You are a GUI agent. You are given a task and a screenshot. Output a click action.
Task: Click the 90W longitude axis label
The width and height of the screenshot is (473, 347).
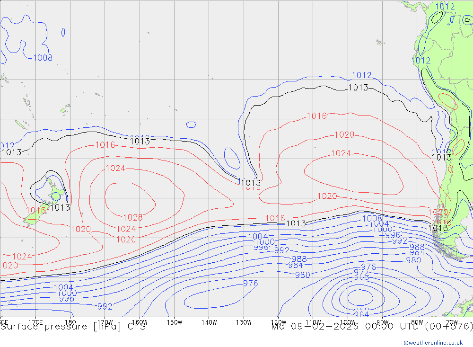pyautogui.click(x=383, y=322)
